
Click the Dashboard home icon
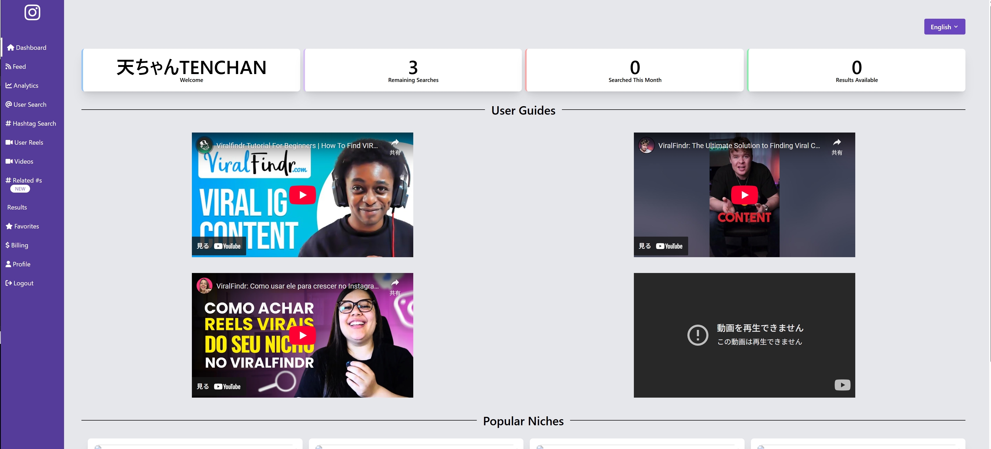click(x=10, y=48)
